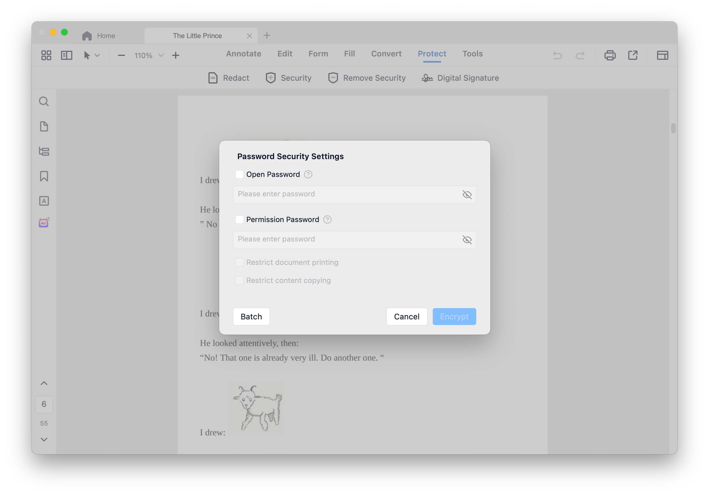Open the outline panel icon
The width and height of the screenshot is (709, 496).
click(x=44, y=151)
